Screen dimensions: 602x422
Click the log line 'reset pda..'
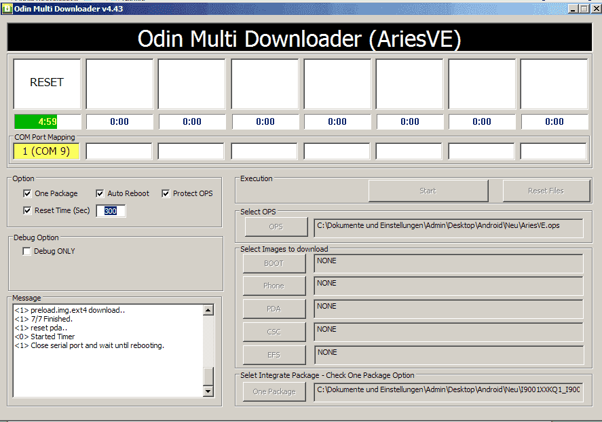click(x=41, y=328)
